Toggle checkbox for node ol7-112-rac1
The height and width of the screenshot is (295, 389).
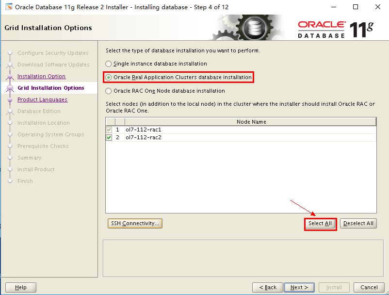point(109,130)
